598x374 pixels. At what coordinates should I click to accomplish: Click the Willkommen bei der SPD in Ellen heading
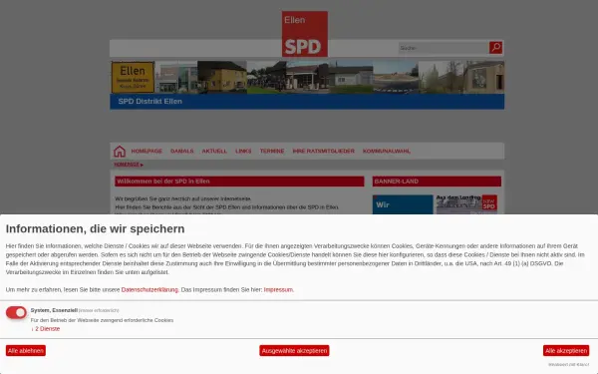pyautogui.click(x=239, y=182)
